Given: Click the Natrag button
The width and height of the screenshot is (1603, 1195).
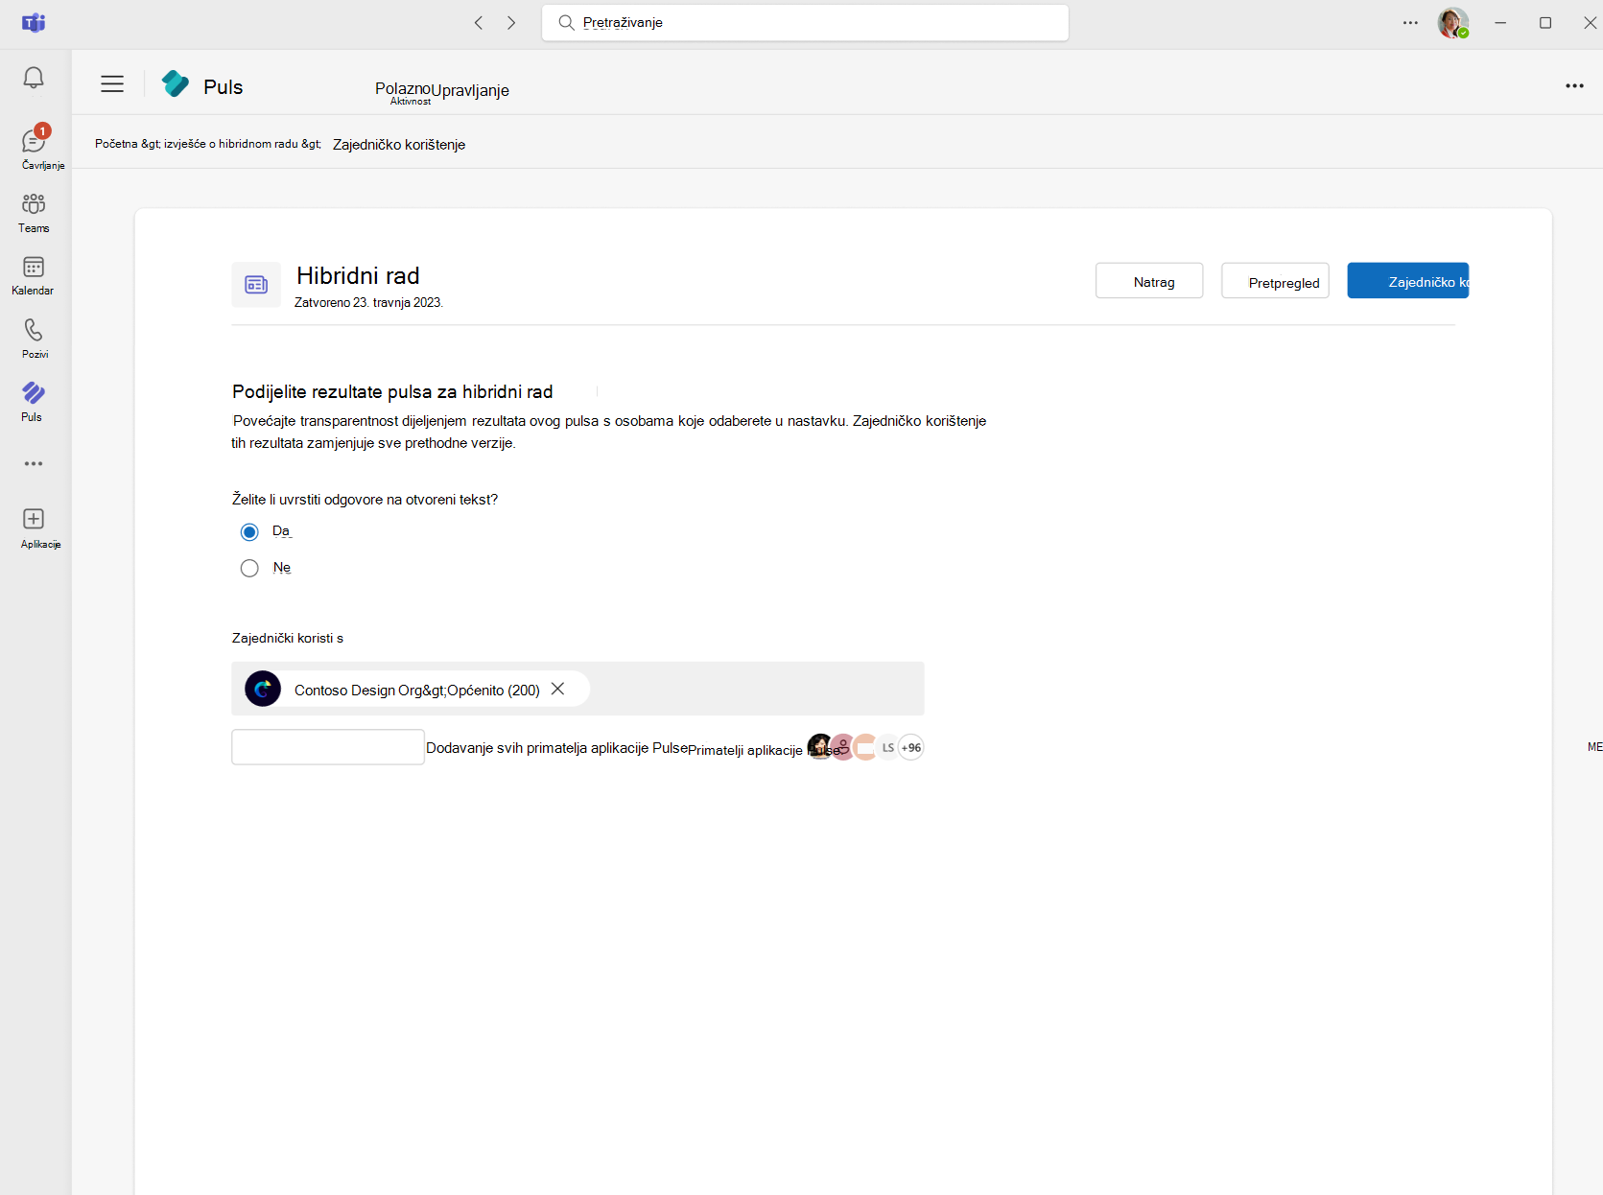Looking at the screenshot, I should (1148, 280).
